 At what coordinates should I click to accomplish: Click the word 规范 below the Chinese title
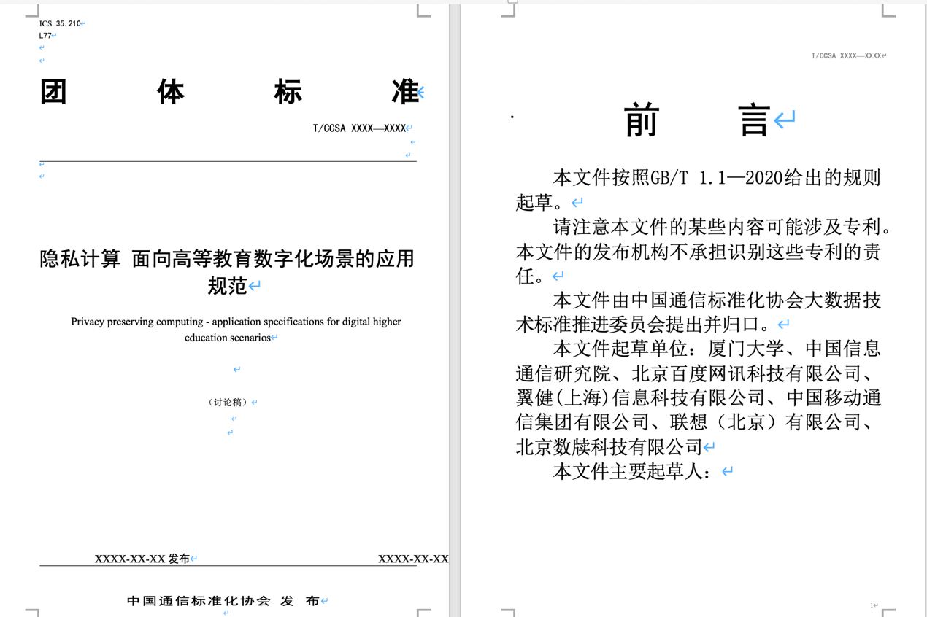tap(227, 286)
